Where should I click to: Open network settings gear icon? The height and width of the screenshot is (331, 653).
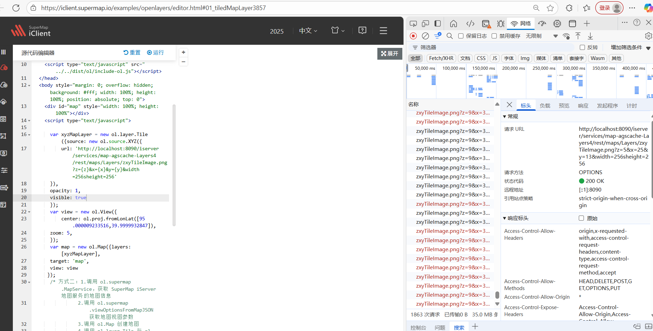648,36
